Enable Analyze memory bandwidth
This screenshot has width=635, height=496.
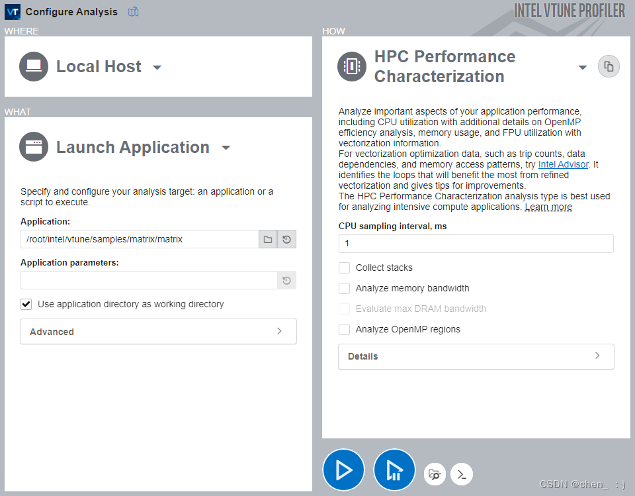[x=344, y=288]
